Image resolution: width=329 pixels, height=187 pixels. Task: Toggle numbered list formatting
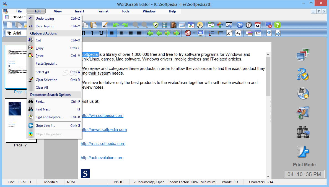tap(211, 33)
